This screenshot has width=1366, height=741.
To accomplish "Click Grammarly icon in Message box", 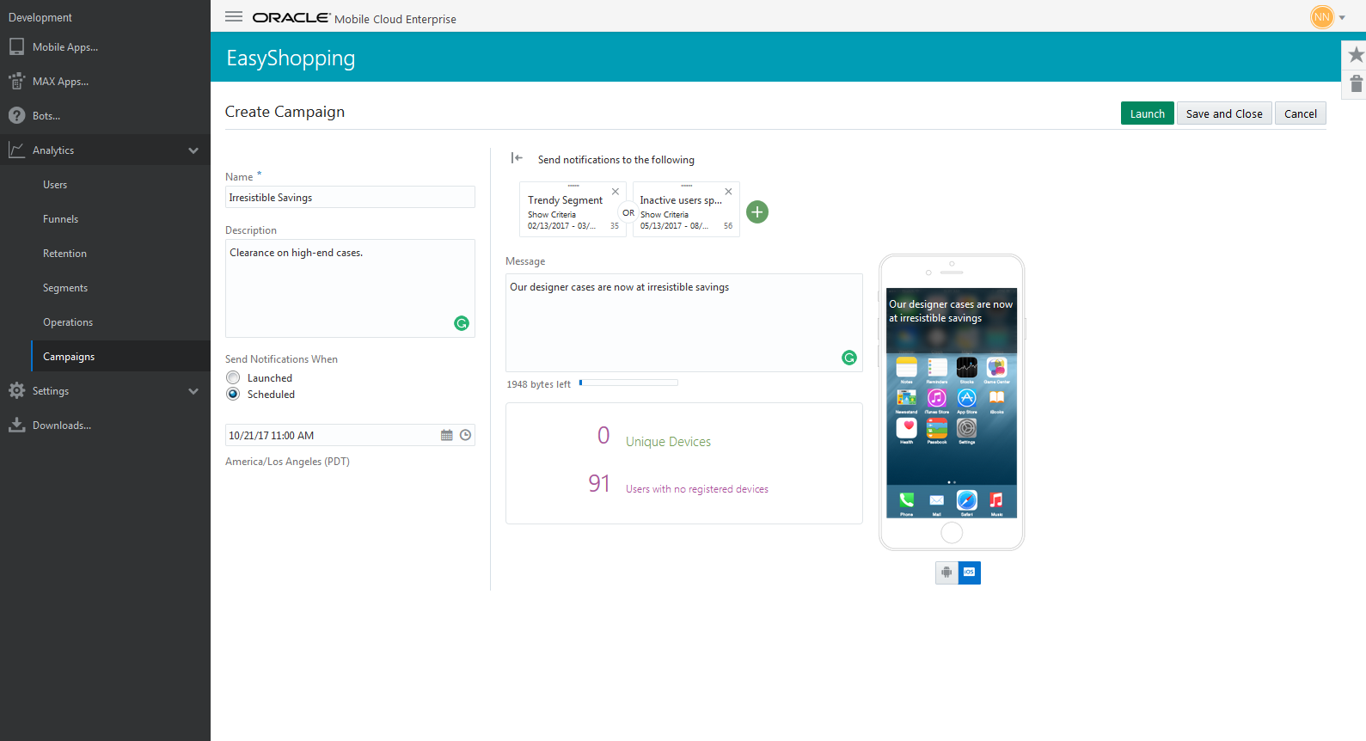I will point(849,358).
